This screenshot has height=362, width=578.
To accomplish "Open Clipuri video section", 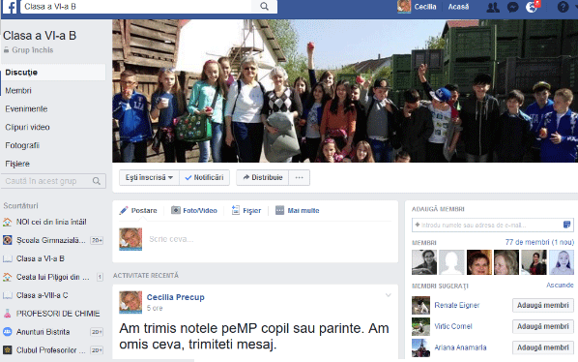I will tap(27, 127).
